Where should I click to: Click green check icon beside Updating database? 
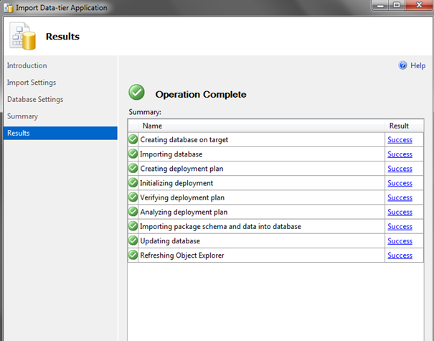(133, 240)
